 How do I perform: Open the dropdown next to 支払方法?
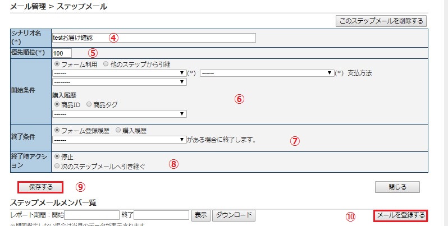point(267,73)
